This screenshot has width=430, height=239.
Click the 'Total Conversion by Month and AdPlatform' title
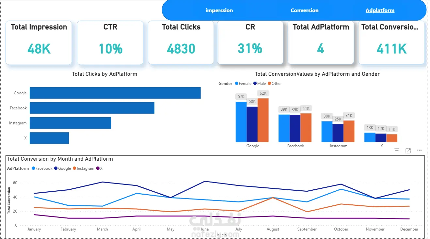[60, 159]
